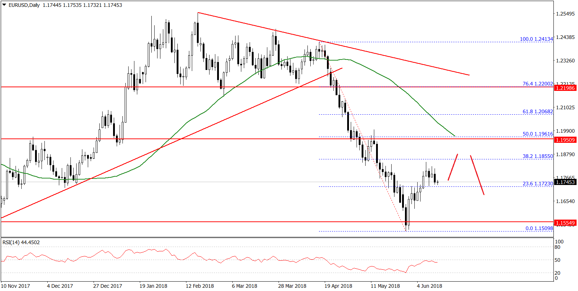This screenshot has width=578, height=291.
Task: Click the black 1.17453 current price tag
Action: click(x=565, y=182)
